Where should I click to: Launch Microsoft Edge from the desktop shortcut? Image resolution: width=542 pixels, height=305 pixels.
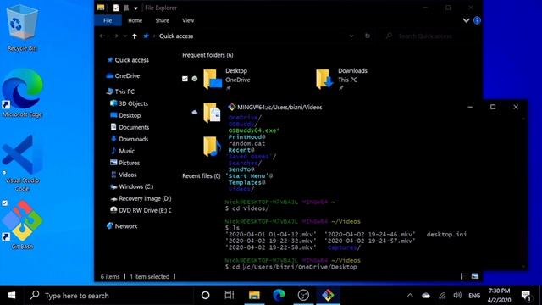click(23, 93)
